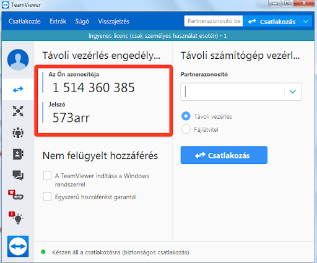Viewport: 317px width, 263px height.
Task: Expand the header Csatlakozás dropdown arrow
Action: click(x=306, y=22)
